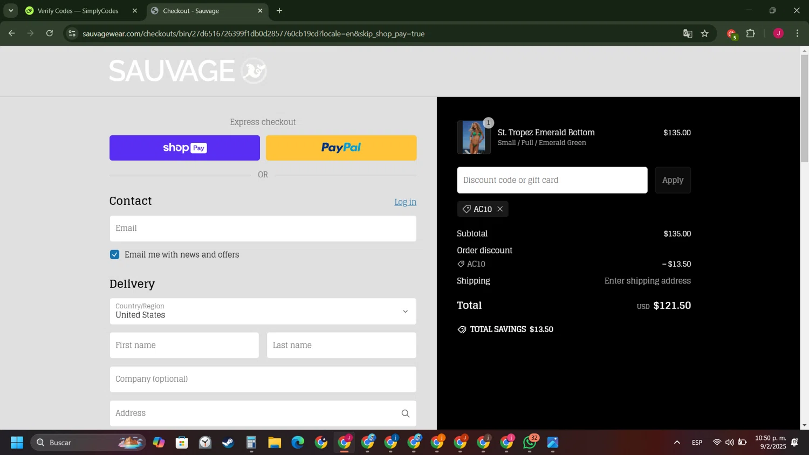Click the First name field

coord(184,345)
